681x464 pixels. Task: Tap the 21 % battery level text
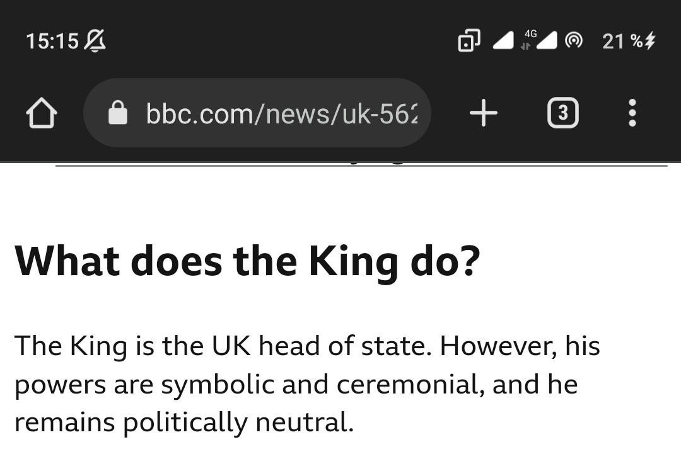tap(622, 42)
